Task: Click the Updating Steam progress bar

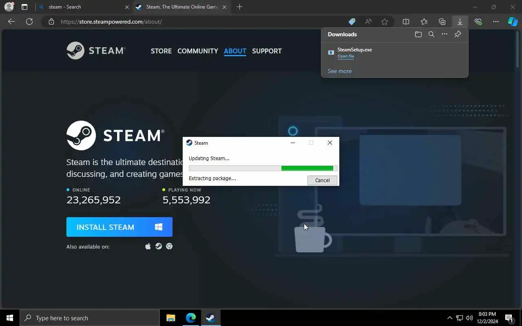Action: click(x=263, y=168)
